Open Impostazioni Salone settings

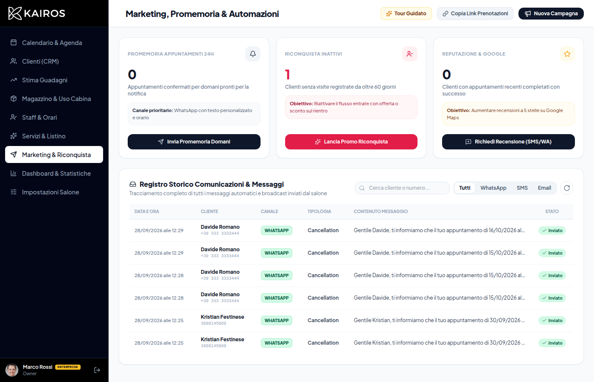click(54, 192)
